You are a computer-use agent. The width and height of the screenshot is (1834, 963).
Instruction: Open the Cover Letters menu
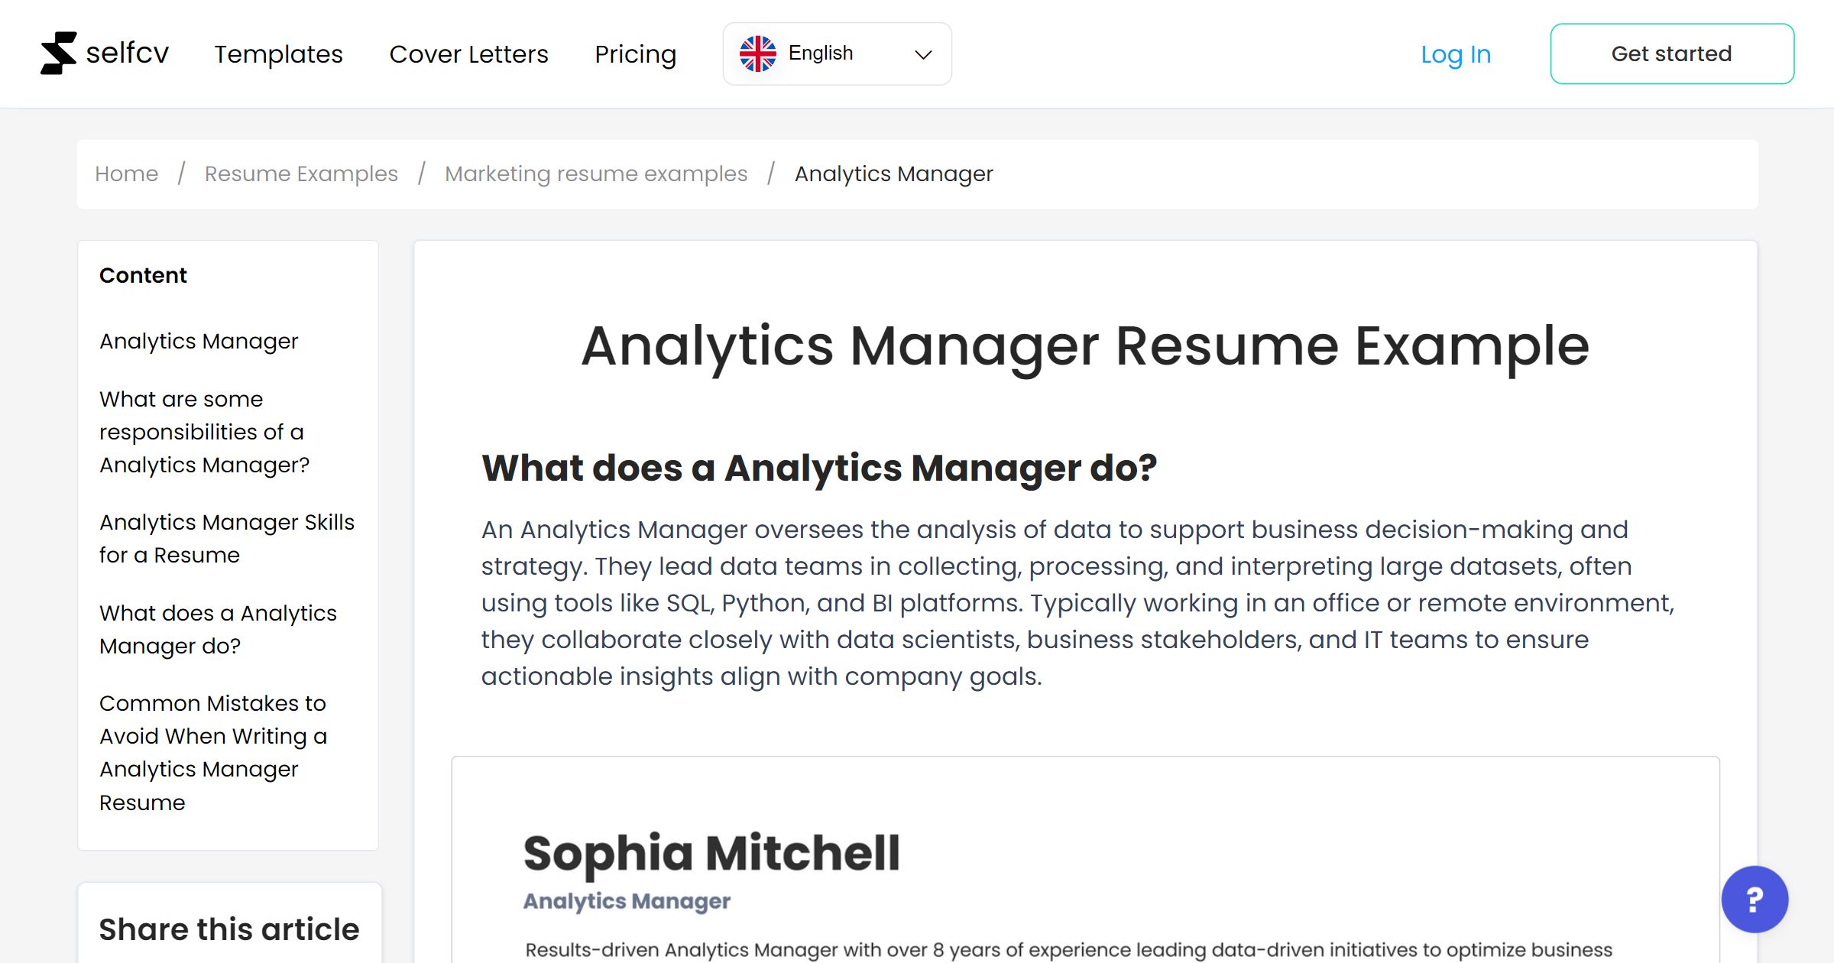click(x=468, y=54)
